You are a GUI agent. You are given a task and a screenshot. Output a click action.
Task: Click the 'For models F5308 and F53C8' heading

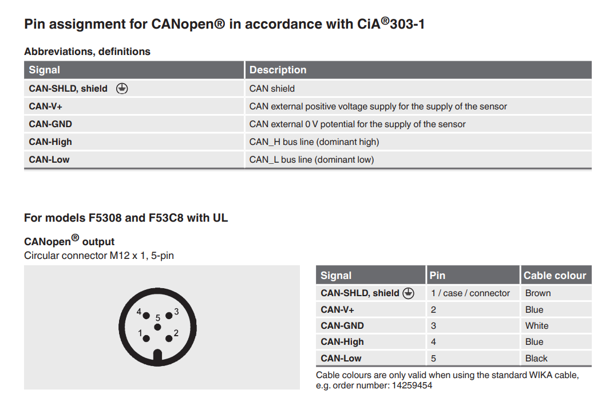tap(126, 218)
